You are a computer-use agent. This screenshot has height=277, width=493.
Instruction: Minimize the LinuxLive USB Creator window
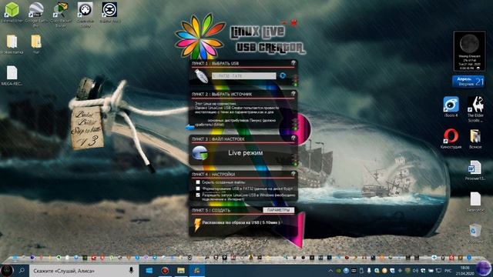[x=284, y=23]
